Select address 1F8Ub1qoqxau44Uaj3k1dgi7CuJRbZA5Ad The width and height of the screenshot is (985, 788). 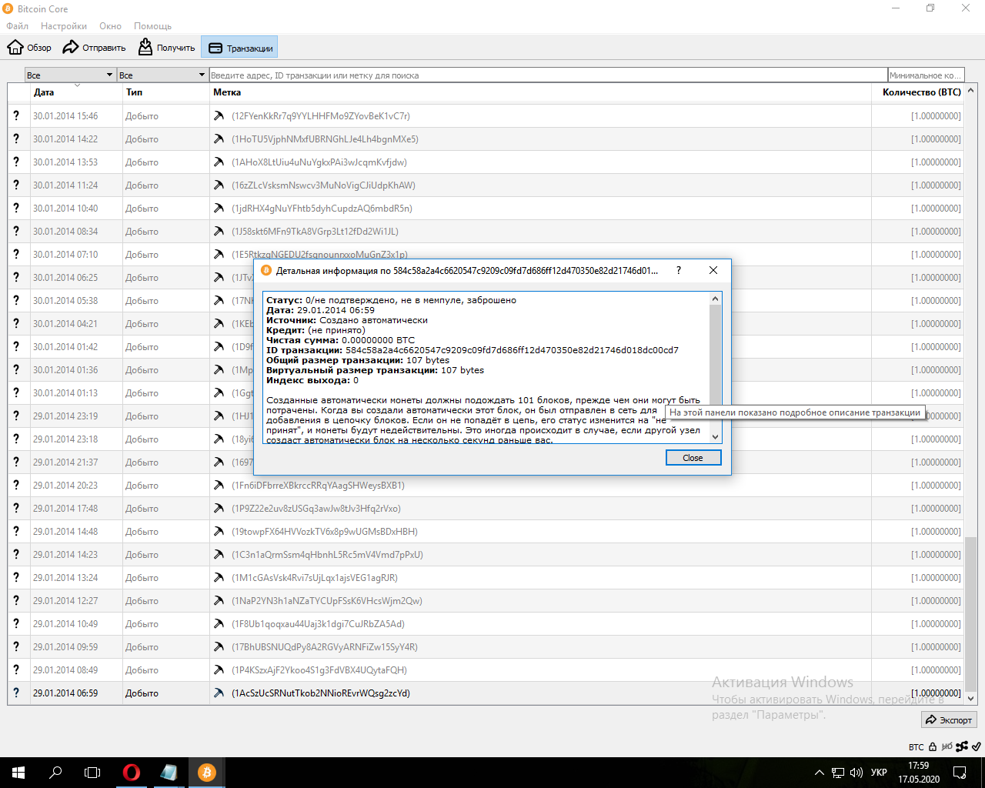[x=319, y=624]
